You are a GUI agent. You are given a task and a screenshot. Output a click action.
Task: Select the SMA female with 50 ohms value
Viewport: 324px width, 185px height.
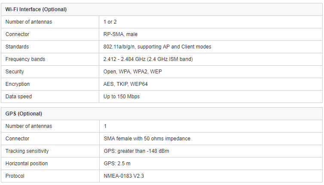coord(147,139)
